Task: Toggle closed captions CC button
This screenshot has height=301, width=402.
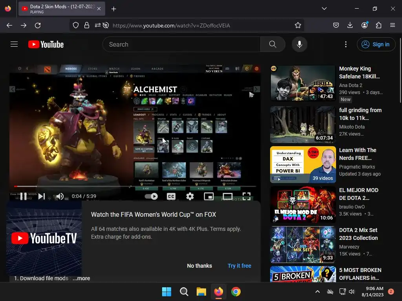Action: (x=171, y=196)
